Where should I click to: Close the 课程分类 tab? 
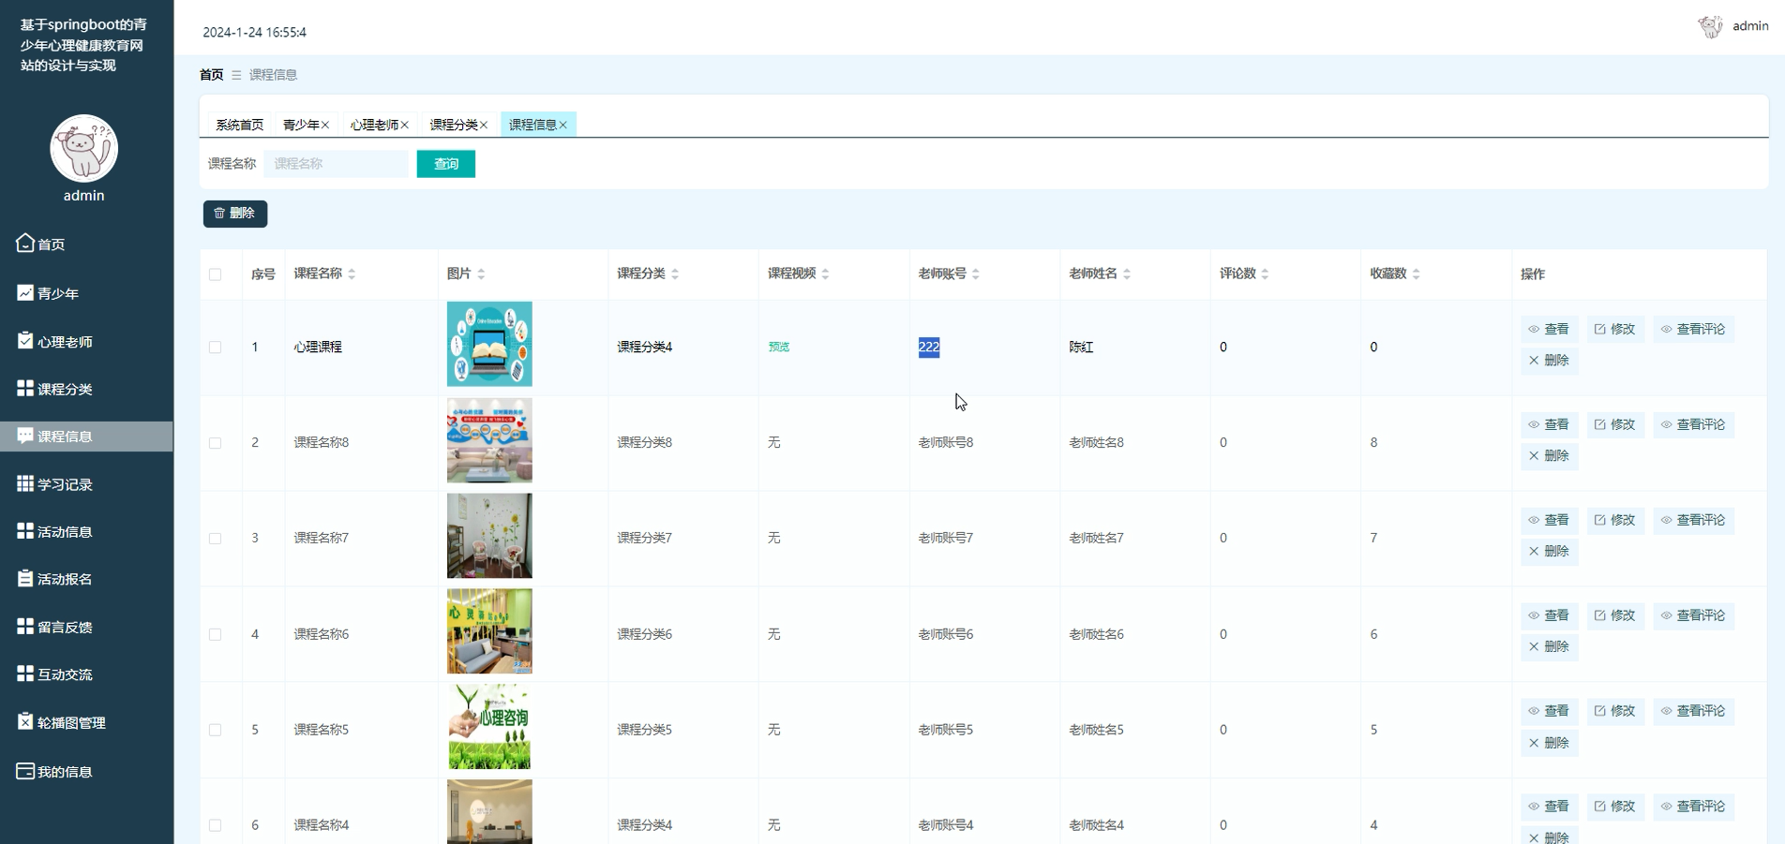pos(484,125)
